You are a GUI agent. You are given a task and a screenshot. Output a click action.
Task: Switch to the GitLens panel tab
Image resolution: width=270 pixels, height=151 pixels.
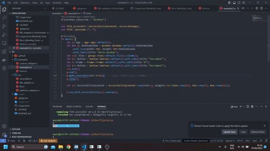[x=89, y=107]
